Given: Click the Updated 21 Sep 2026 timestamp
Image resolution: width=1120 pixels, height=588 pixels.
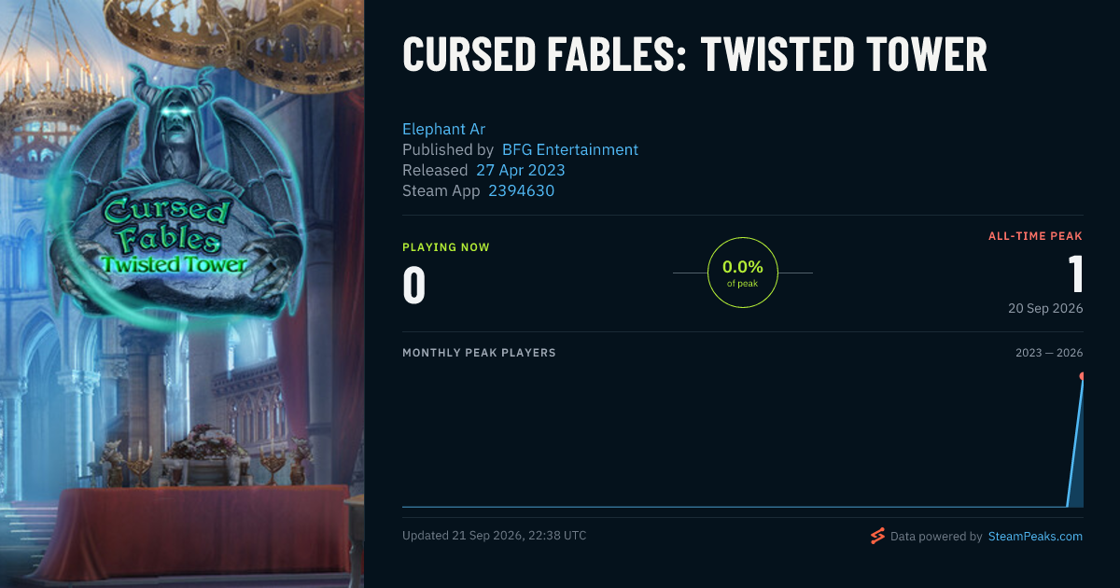Looking at the screenshot, I should coord(495,536).
